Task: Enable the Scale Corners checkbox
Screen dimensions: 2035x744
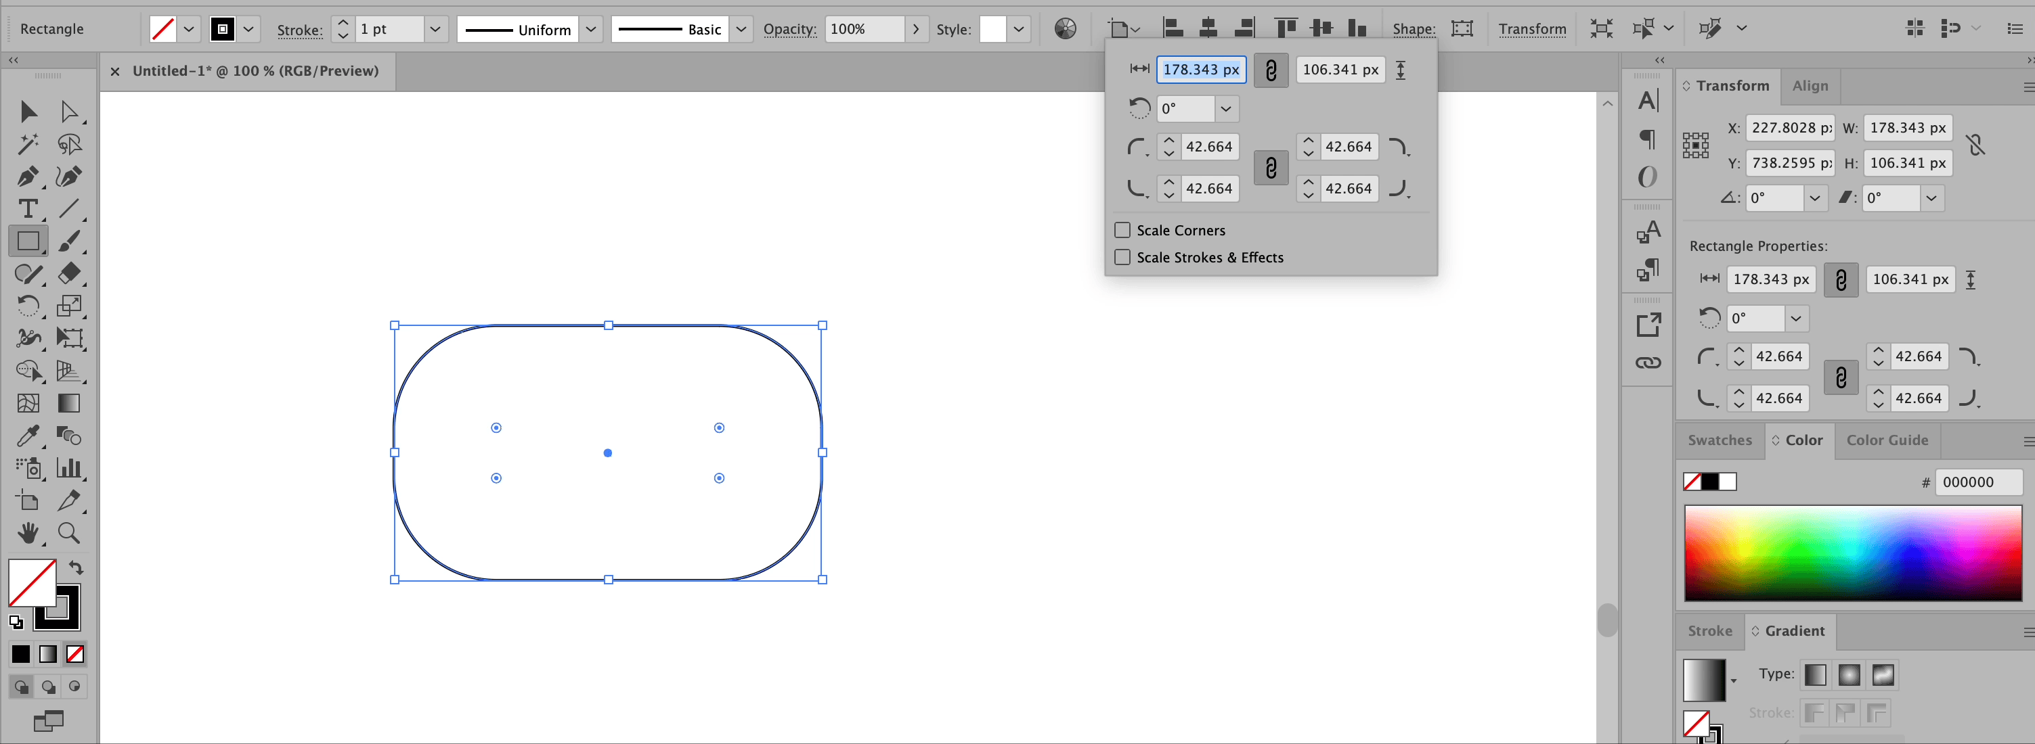Action: tap(1122, 231)
